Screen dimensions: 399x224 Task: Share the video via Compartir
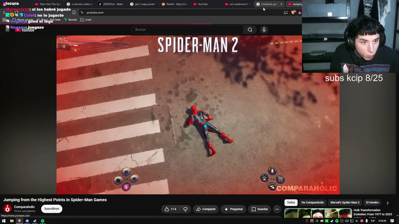coord(206,209)
